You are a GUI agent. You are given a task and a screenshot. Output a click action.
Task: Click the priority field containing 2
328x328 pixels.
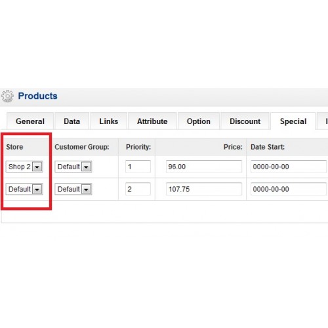point(138,189)
